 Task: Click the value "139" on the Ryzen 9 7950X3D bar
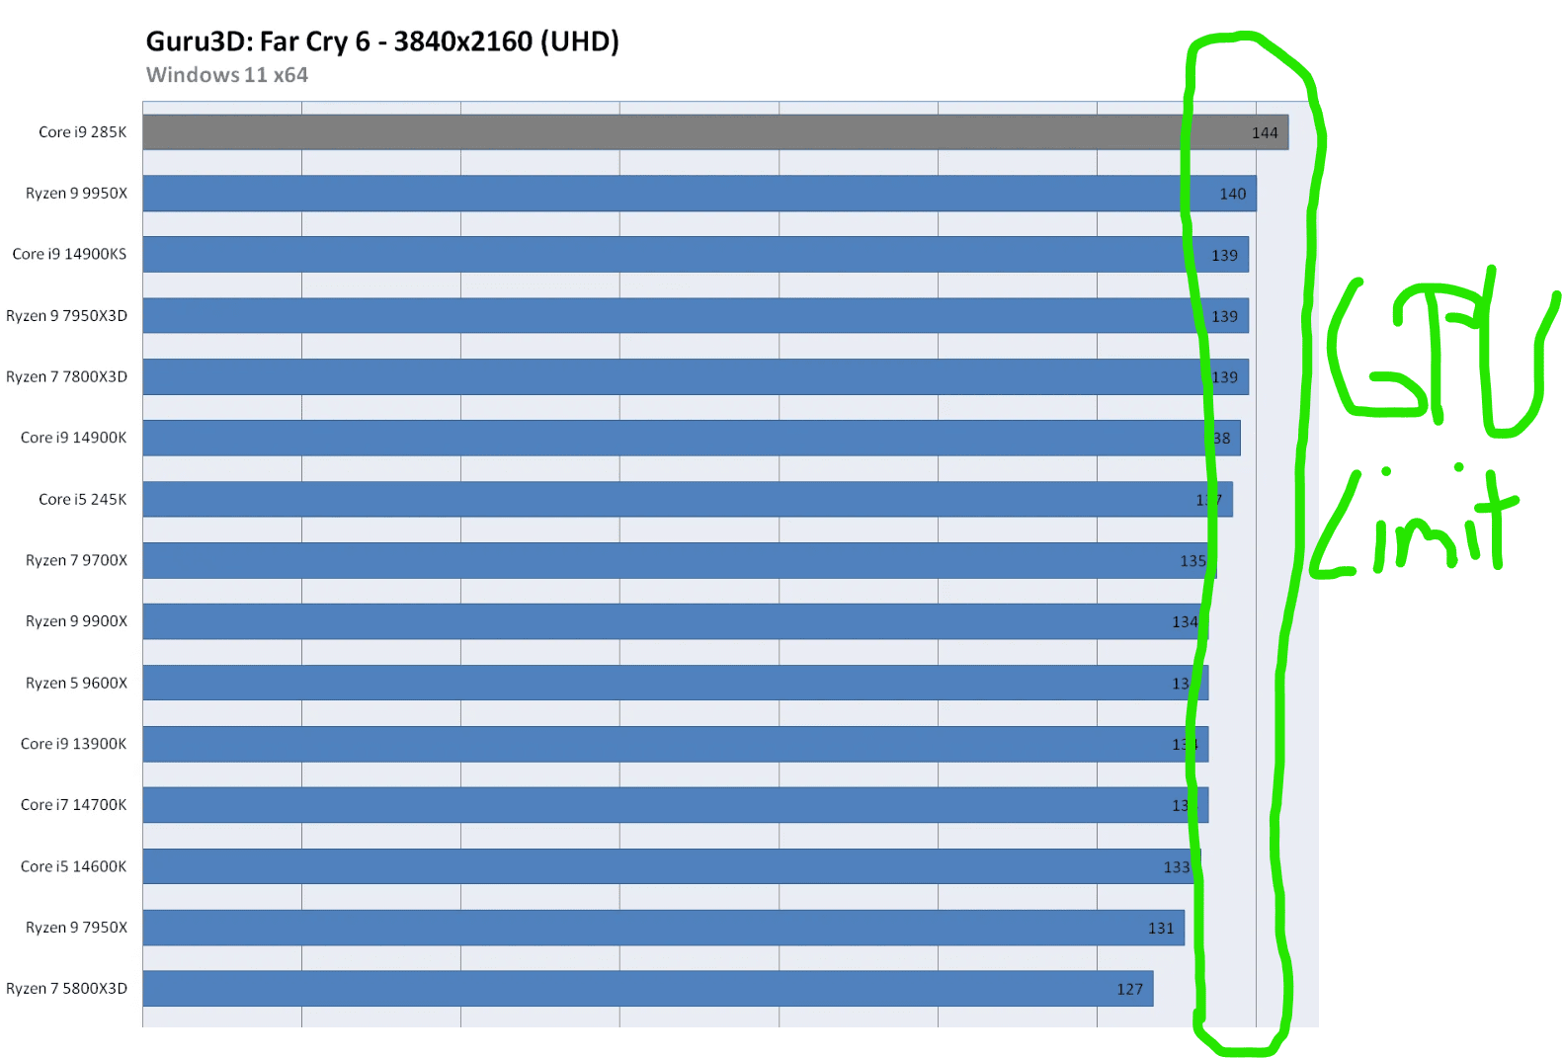click(x=1225, y=317)
